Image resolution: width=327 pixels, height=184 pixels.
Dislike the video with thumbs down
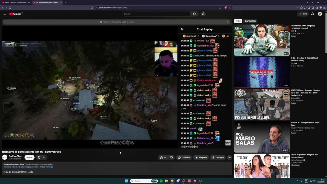171,157
